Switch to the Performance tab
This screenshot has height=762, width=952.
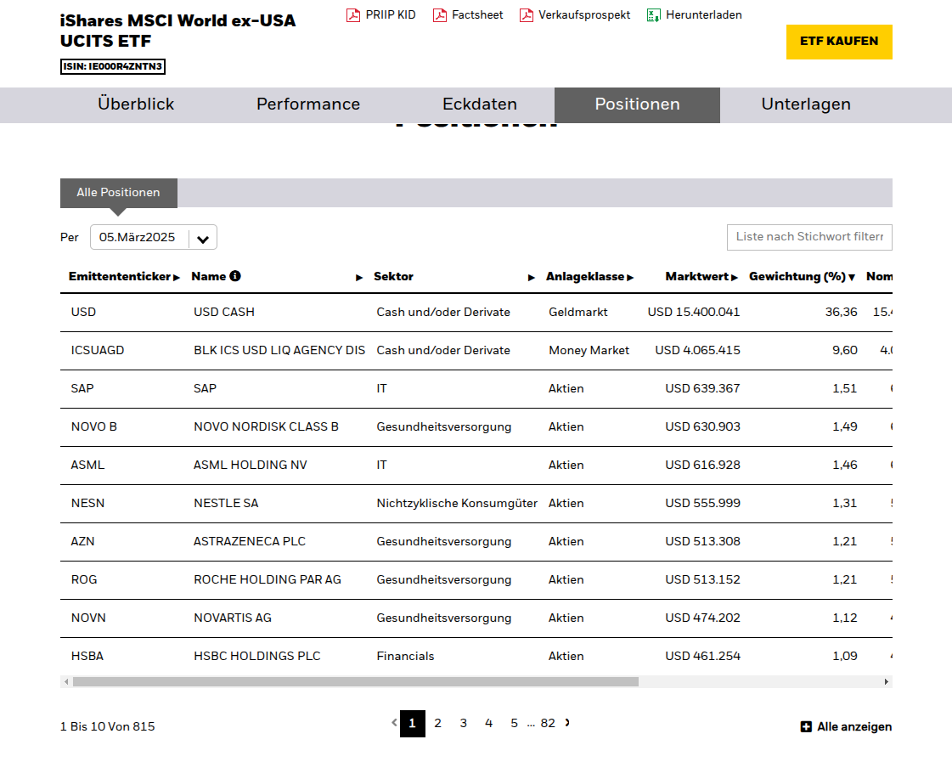click(307, 104)
